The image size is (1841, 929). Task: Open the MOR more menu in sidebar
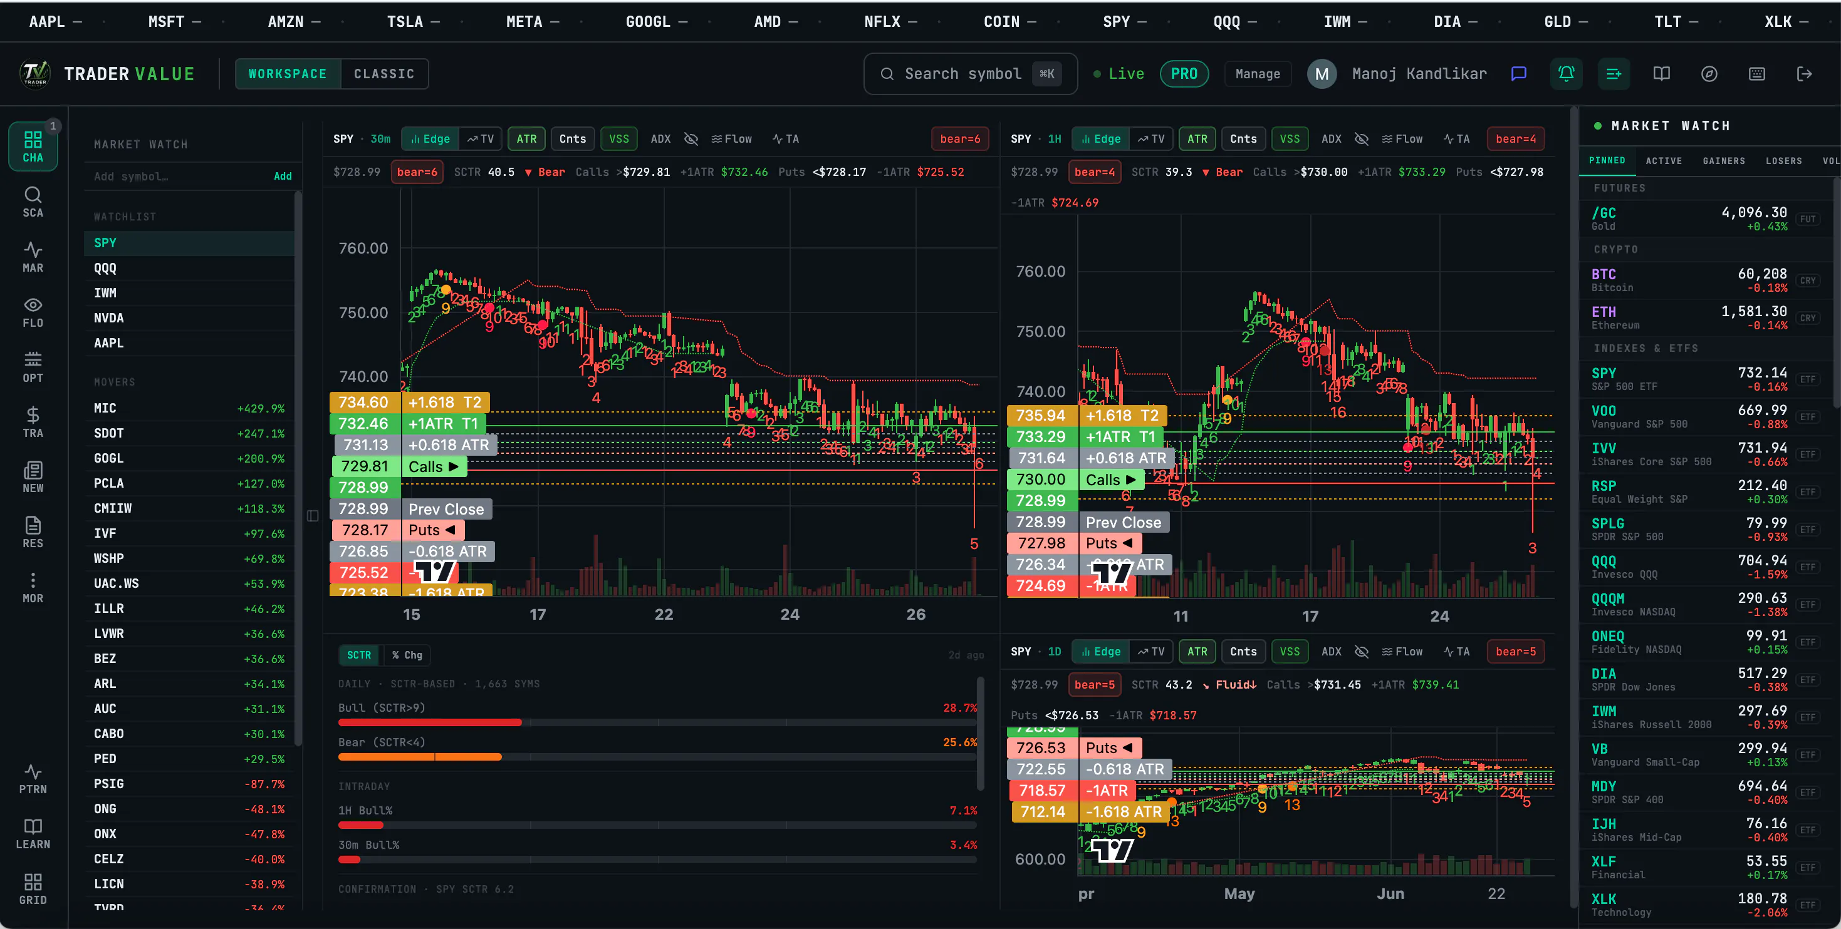(33, 588)
